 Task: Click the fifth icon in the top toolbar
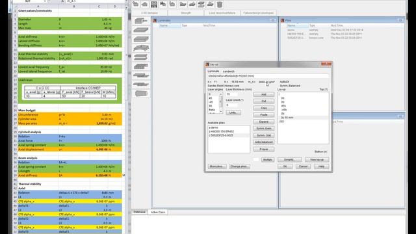172,4
